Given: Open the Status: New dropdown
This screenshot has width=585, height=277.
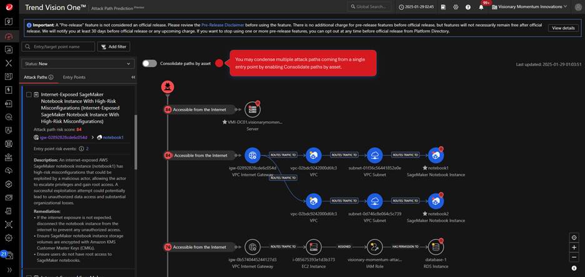Looking at the screenshot, I should coord(78,64).
